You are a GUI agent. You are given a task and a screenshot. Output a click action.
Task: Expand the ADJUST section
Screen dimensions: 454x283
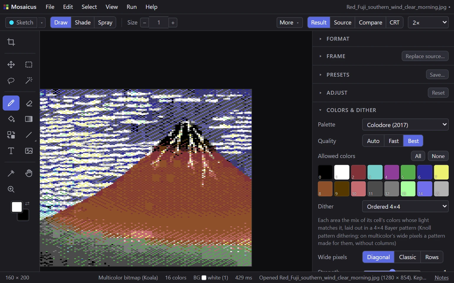tap(337, 93)
